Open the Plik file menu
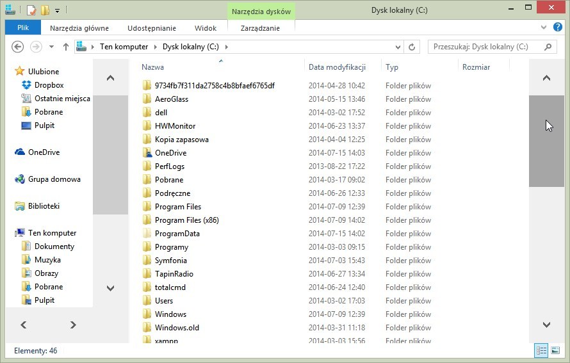570x363 pixels. click(x=23, y=28)
